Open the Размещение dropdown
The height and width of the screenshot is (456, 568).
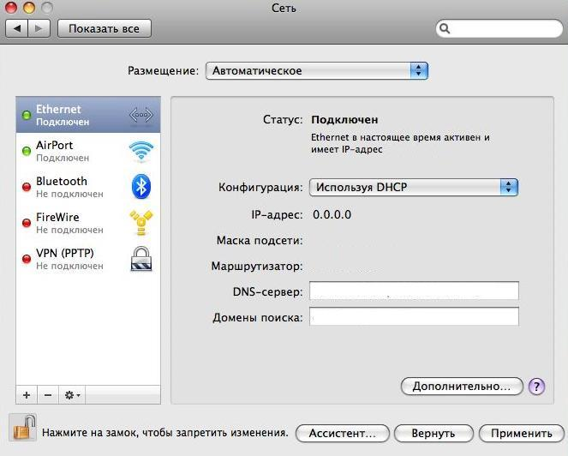(x=317, y=70)
